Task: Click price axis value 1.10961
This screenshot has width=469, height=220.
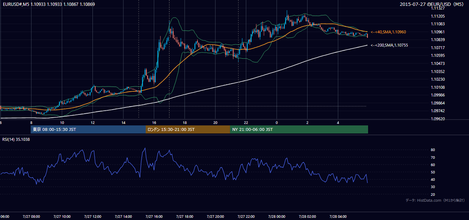Action: [438, 32]
